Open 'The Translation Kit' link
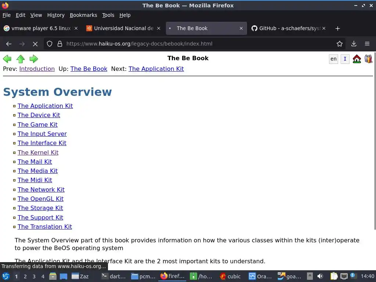 [44, 227]
